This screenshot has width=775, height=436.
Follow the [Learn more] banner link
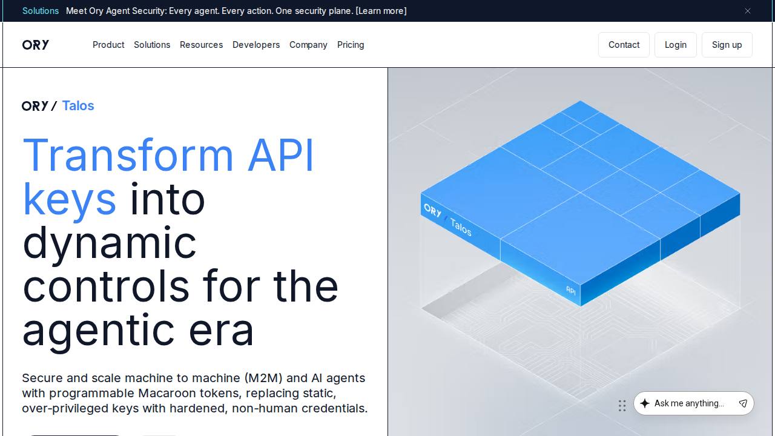[381, 11]
